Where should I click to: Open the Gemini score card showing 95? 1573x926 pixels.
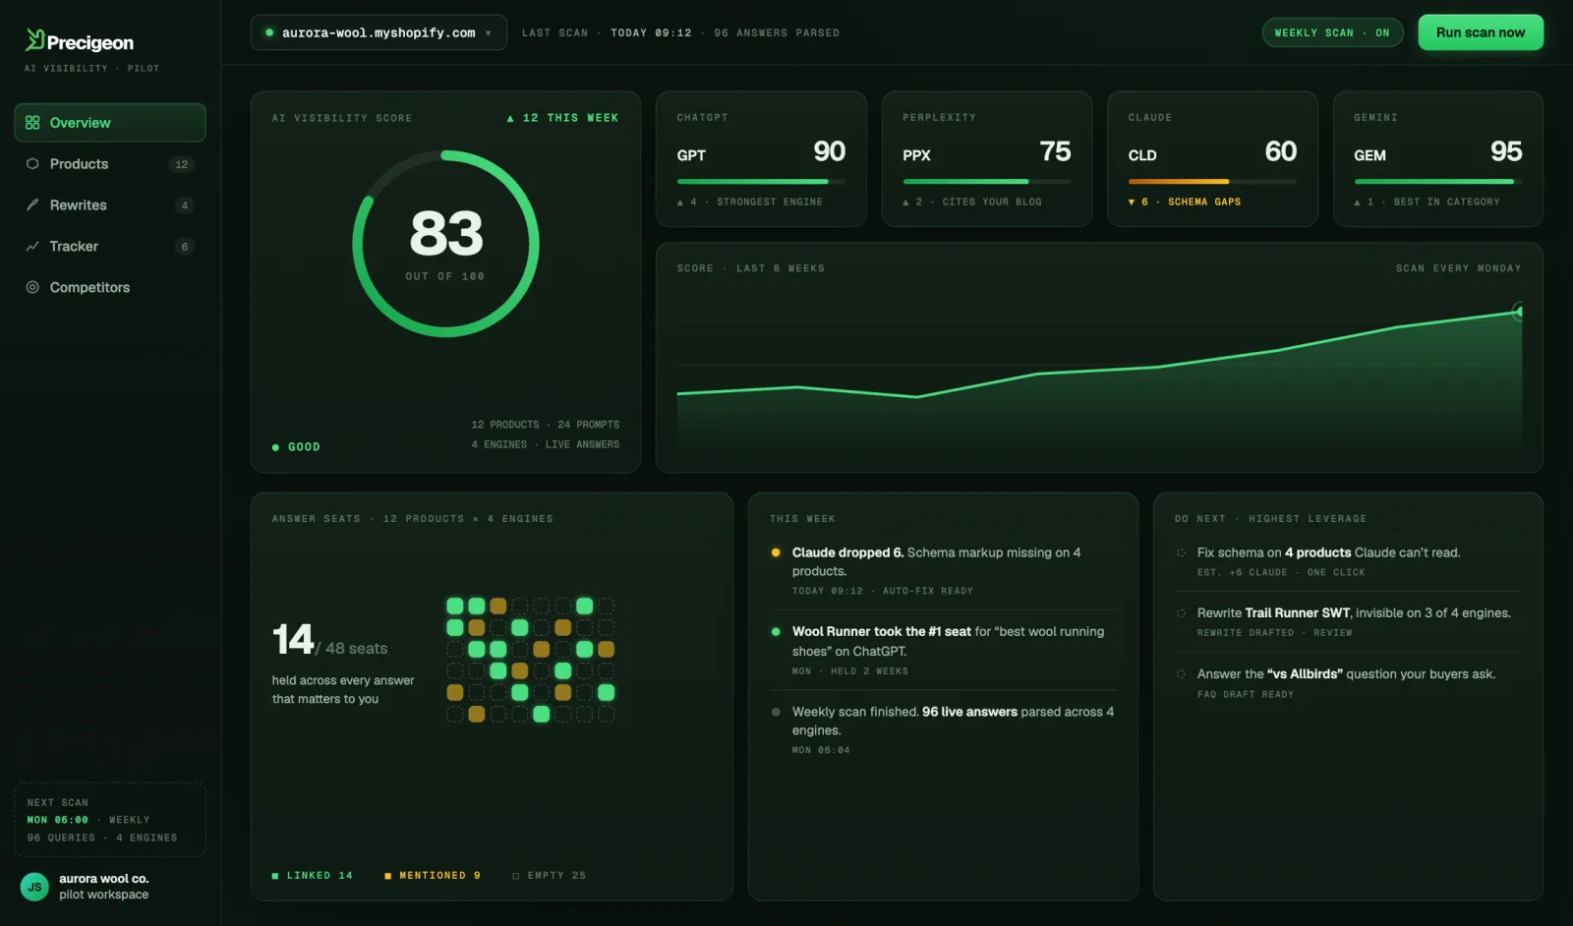pos(1438,159)
